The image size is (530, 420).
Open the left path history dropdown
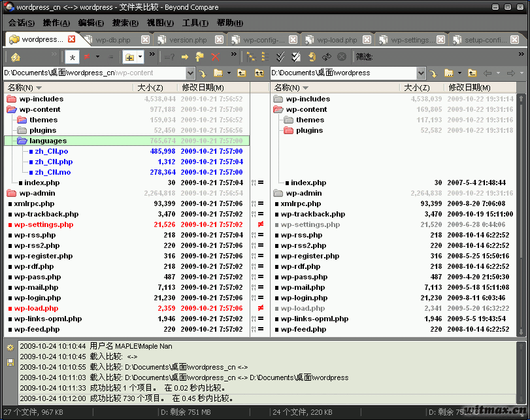pos(190,73)
